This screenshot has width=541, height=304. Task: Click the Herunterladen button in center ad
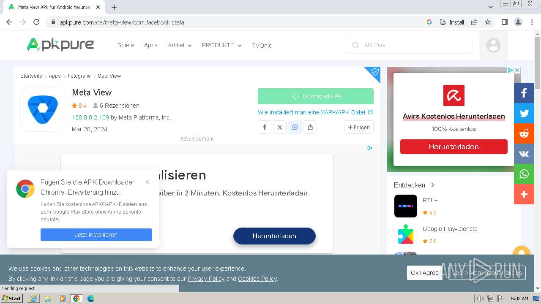coord(274,236)
